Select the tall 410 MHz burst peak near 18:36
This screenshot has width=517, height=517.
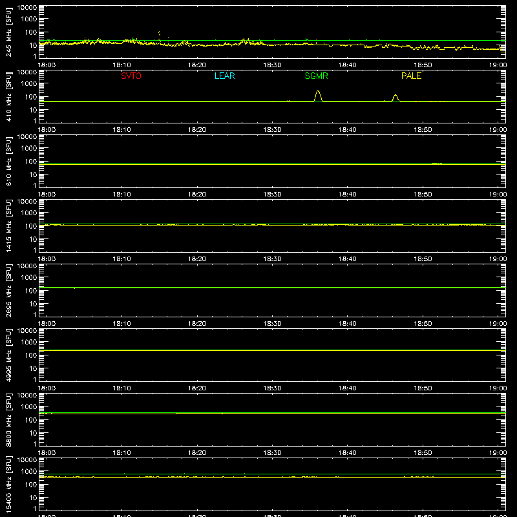pos(318,96)
